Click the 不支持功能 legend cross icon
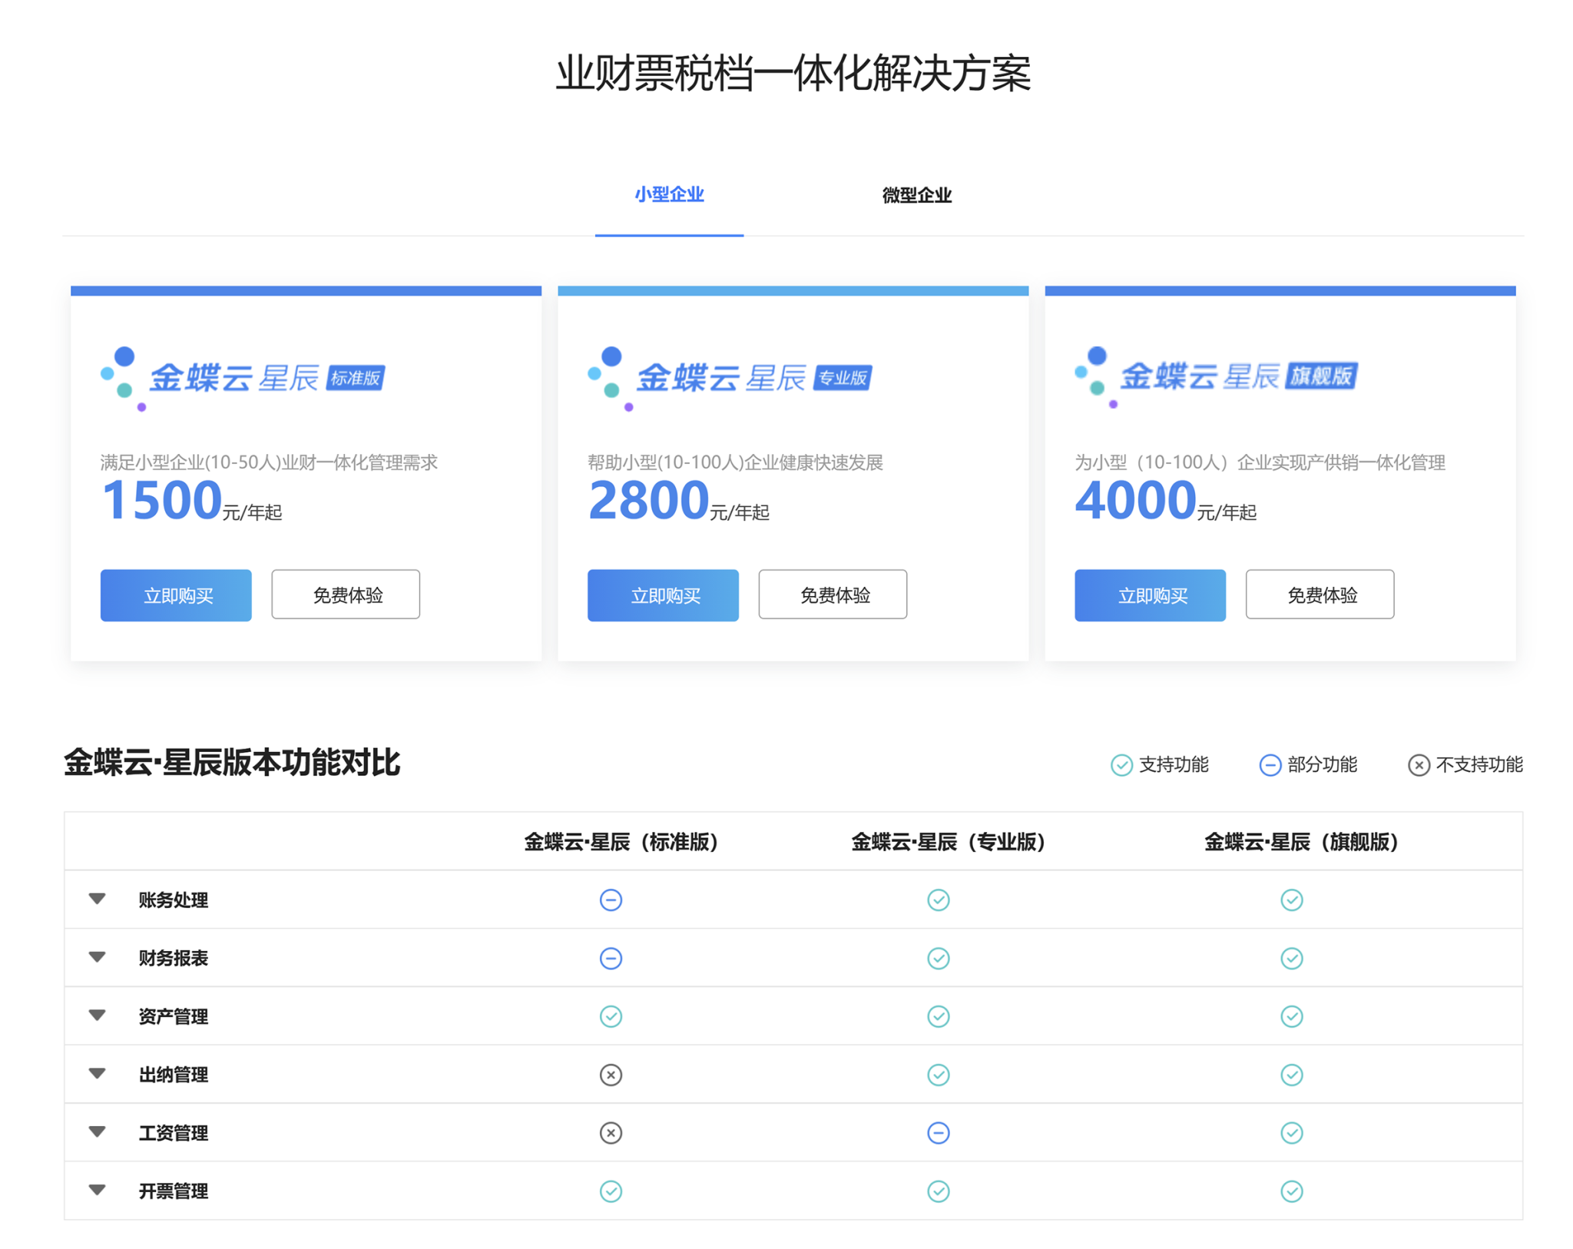 [x=1418, y=765]
